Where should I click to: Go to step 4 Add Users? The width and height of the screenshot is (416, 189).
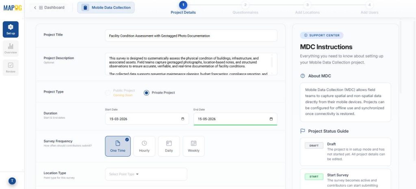[x=370, y=8]
